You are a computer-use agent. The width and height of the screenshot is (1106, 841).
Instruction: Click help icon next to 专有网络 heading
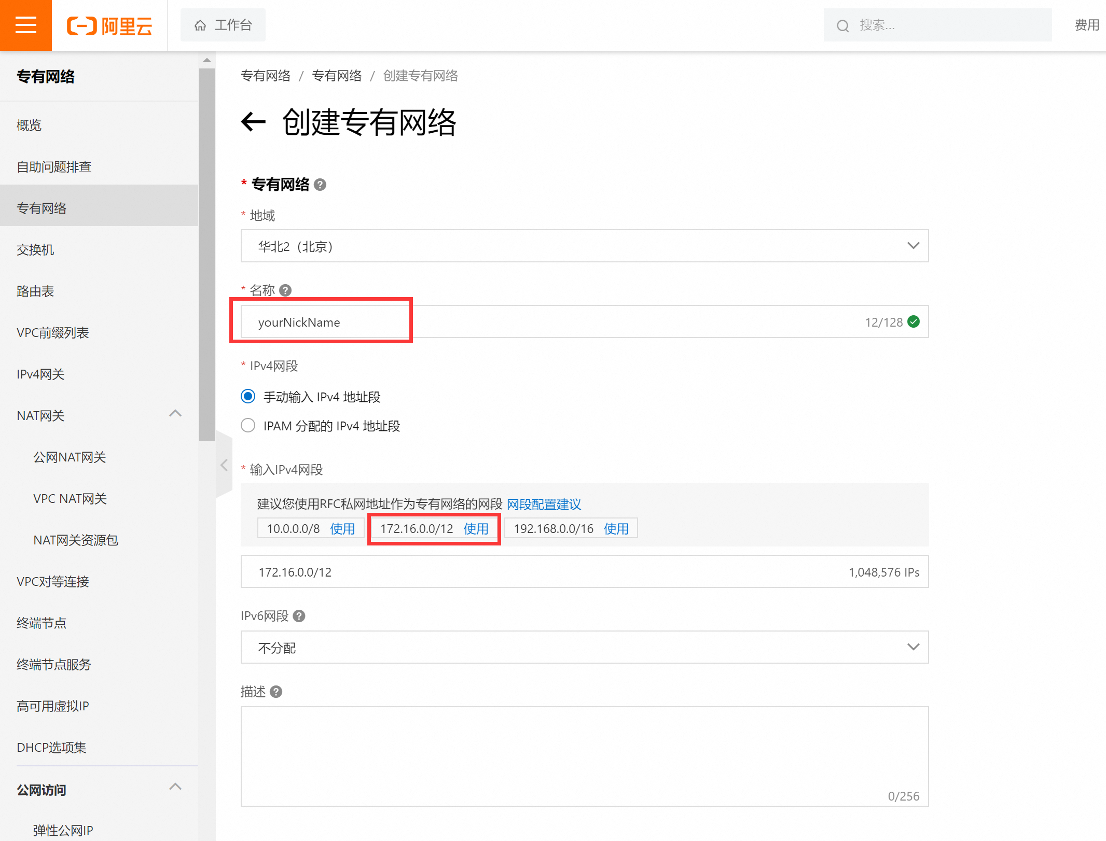[x=320, y=185]
